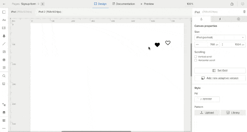Select the radio button tool in sidebar
Viewport: 247px width, 132px height.
point(4,60)
